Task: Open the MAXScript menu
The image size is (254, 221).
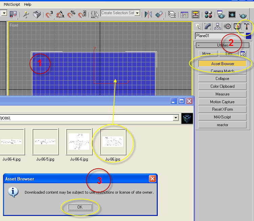Action: pos(12,4)
